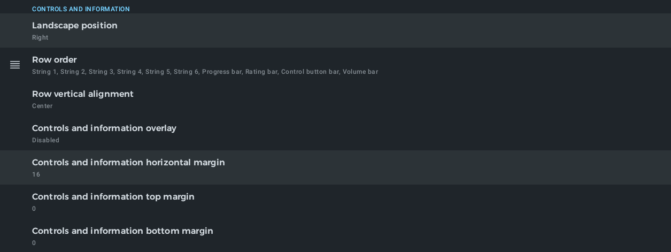The height and width of the screenshot is (252, 671).
Task: Open Controls and information horizontal margin
Action: (128, 163)
